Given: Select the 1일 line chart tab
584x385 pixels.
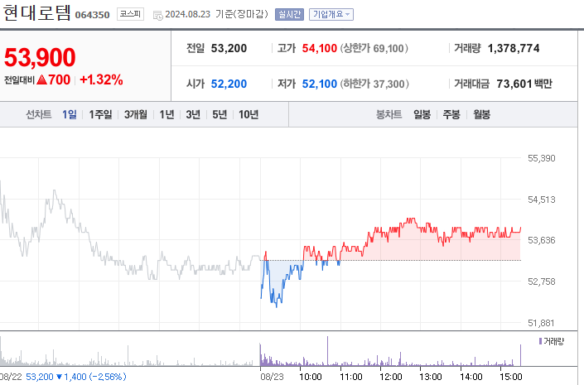Looking at the screenshot, I should click(x=70, y=114).
